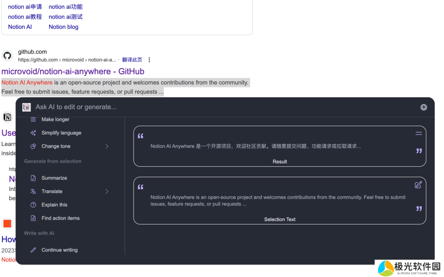Click the send arrow icon in AI prompt
Screen dimensions: 444x277
424,107
